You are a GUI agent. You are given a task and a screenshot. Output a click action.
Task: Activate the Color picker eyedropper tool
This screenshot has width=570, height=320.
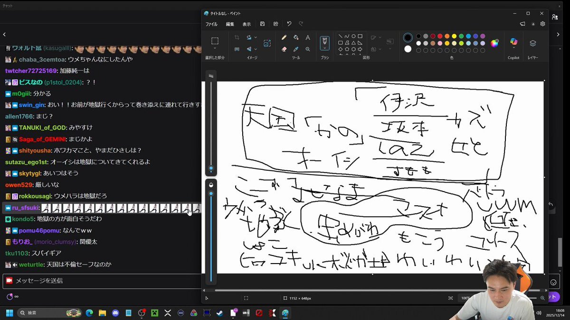(x=296, y=49)
